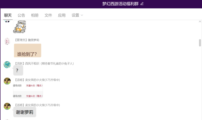Select the 应用 tab
Viewport: 202px width, 120px height.
pos(62,15)
